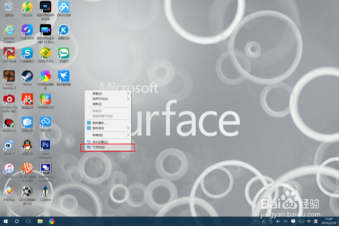Open the Lantern shortcut
Screen dimensions: 339x226
coord(45,193)
